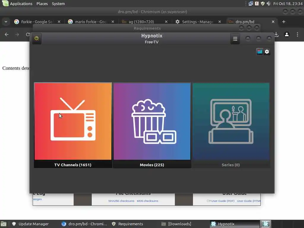Click the update notifier tray icon
The width and height of the screenshot is (304, 228).
257,4
